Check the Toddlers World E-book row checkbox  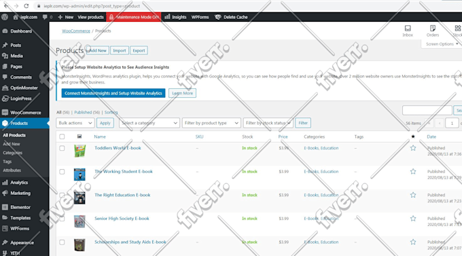[62, 148]
